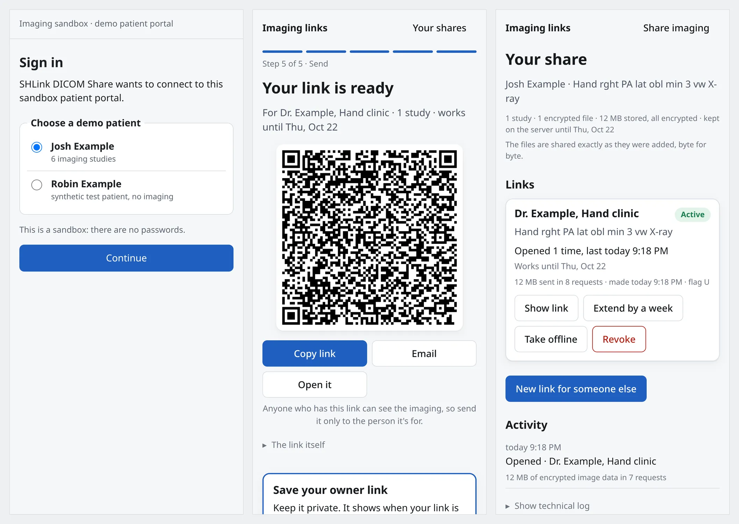Expand the 'Show technical log' section
Screen dimensions: 739x524
pos(547,505)
